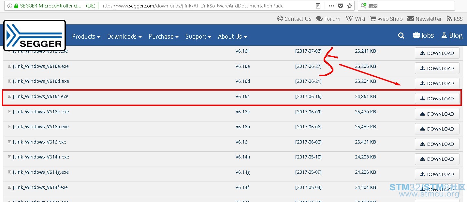Image resolution: width=467 pixels, height=202 pixels.
Task: Open the Wiki link
Action: [355, 19]
